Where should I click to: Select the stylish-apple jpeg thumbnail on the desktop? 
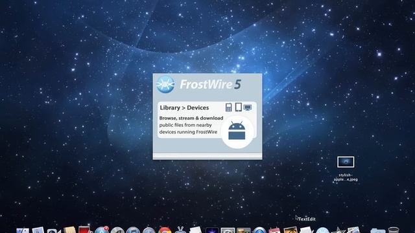coord(346,162)
